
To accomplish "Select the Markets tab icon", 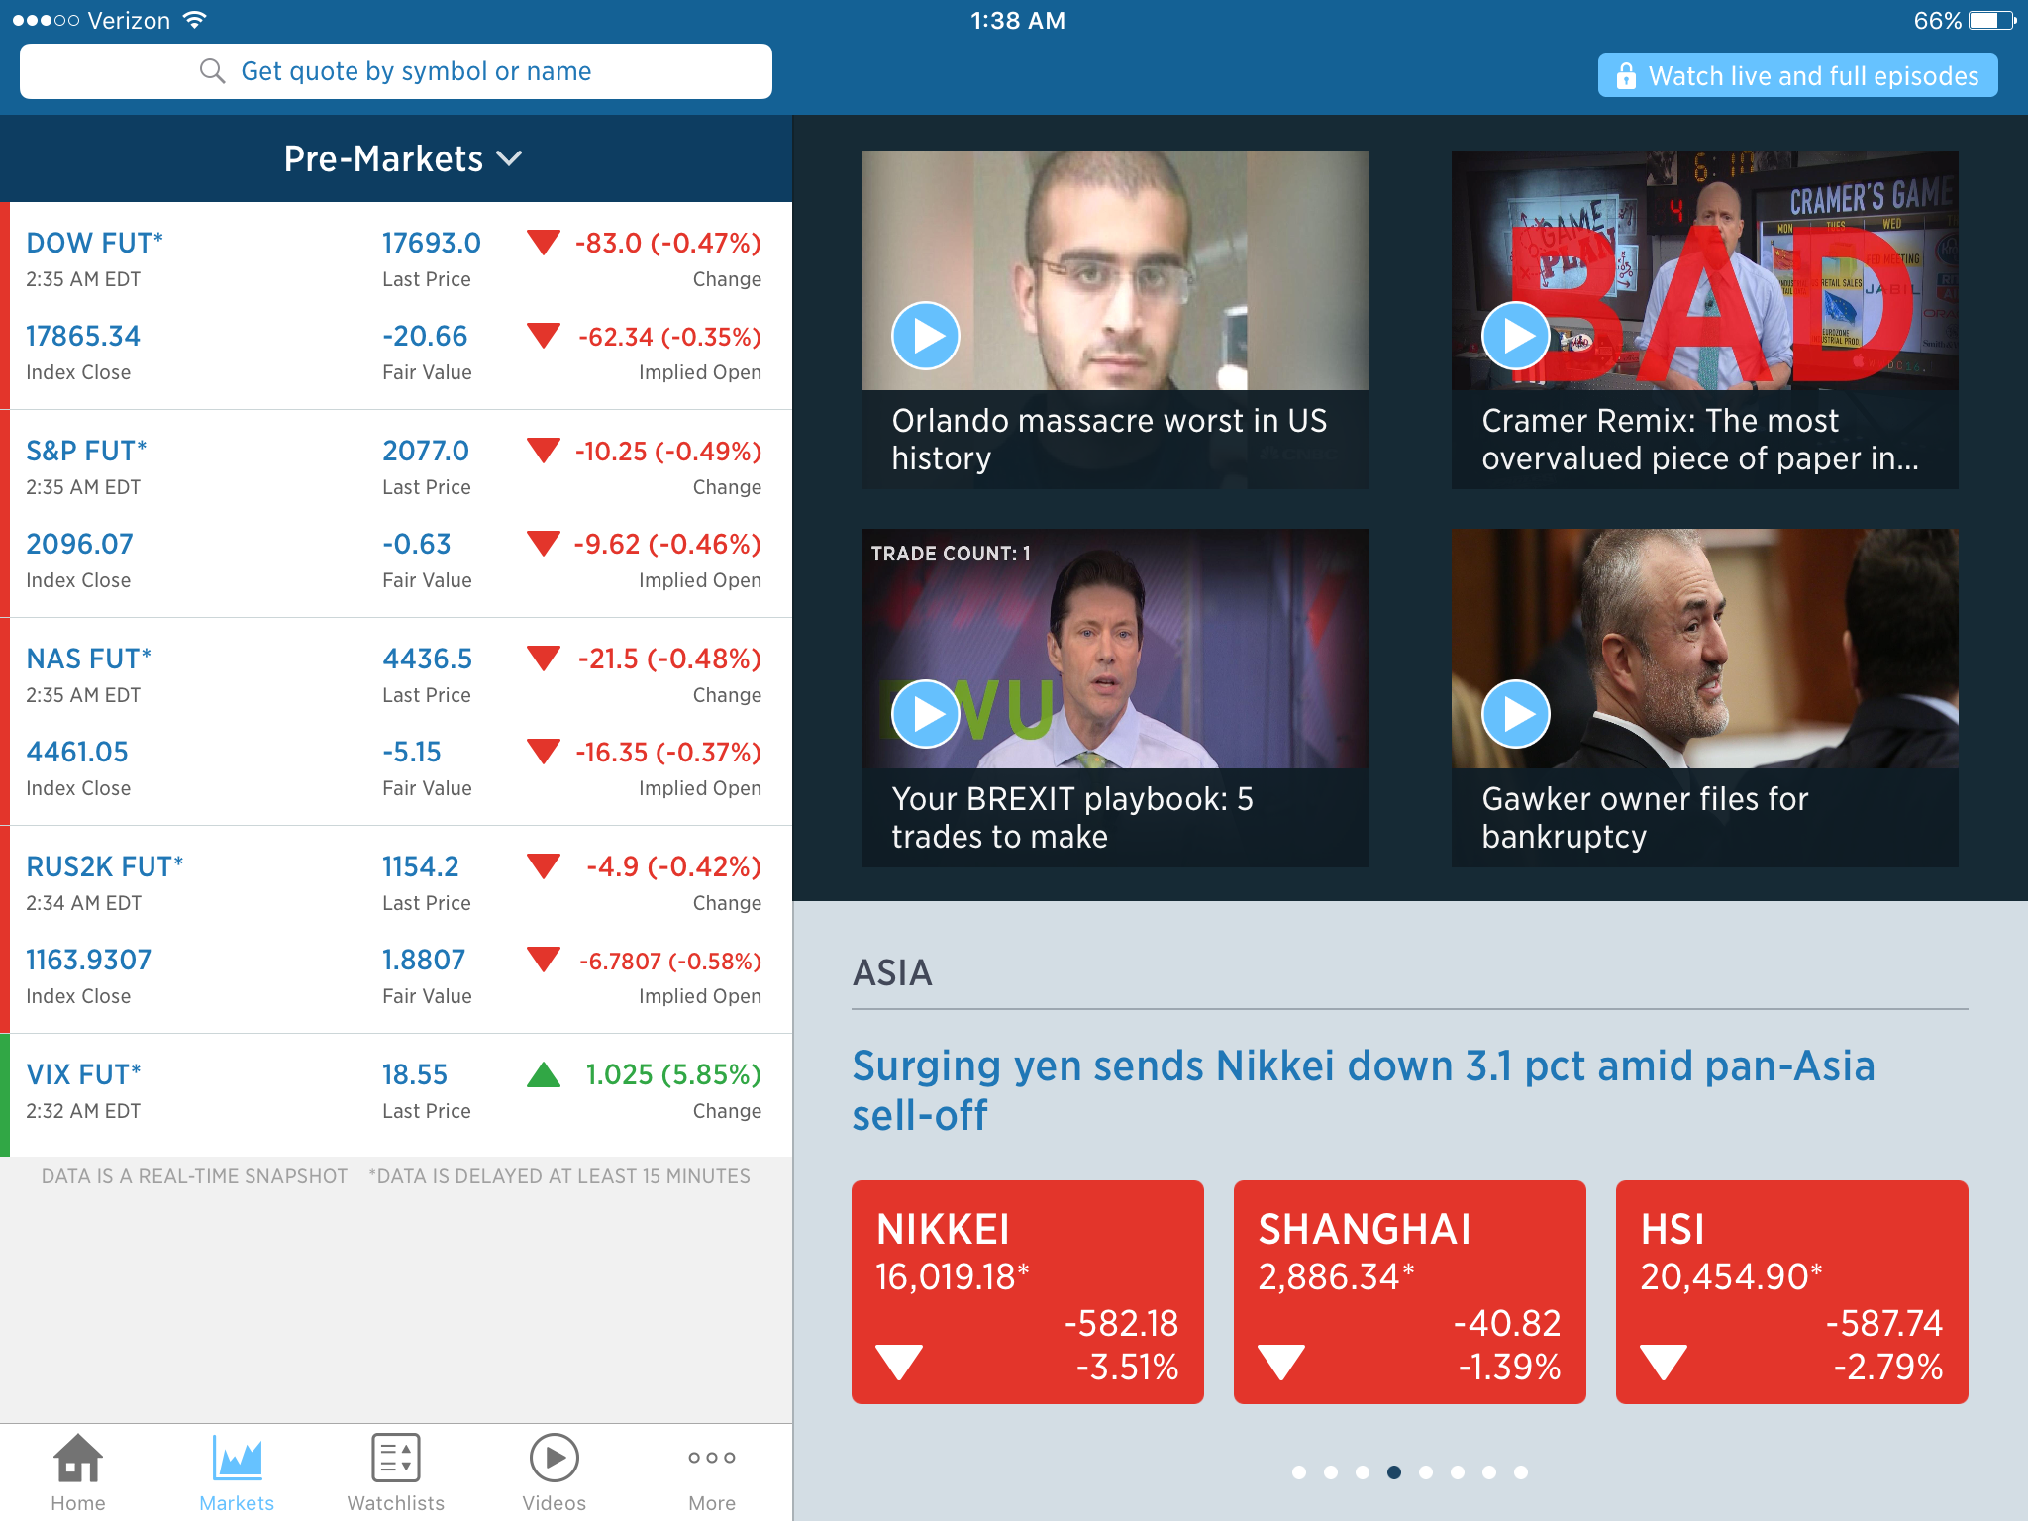I will [237, 1458].
